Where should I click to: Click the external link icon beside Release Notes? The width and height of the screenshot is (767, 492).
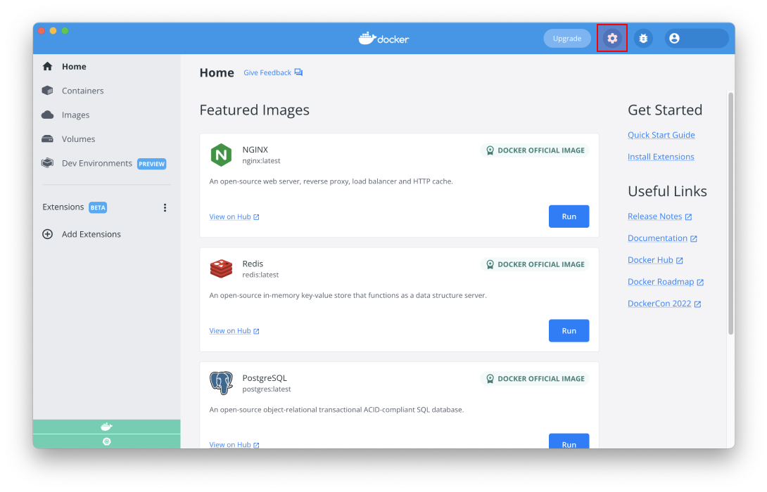688,217
